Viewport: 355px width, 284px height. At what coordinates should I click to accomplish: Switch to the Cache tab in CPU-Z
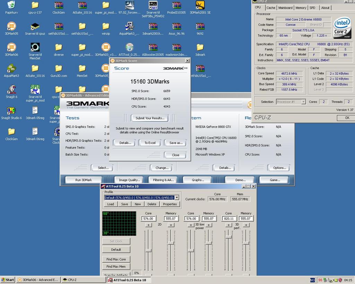271,8
